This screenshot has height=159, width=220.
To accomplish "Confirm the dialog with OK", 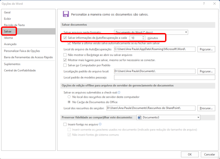I will 190,154.
